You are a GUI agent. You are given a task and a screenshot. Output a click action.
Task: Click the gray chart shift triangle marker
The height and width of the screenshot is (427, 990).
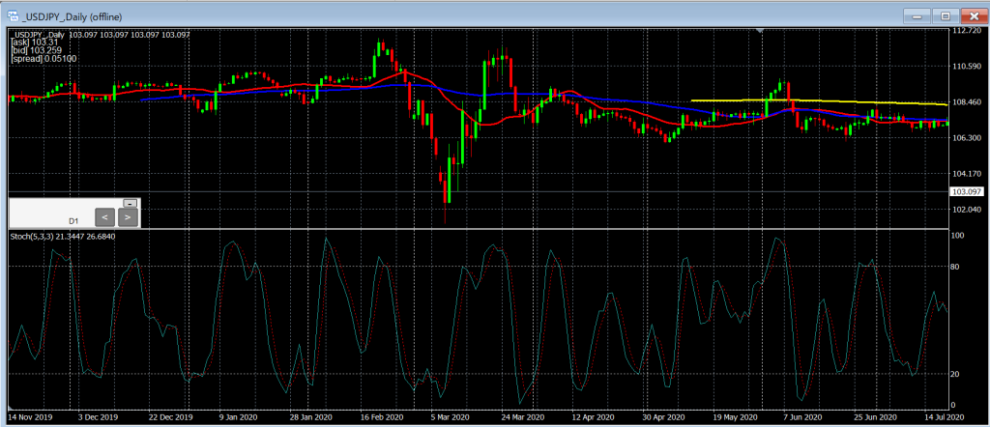[762, 32]
